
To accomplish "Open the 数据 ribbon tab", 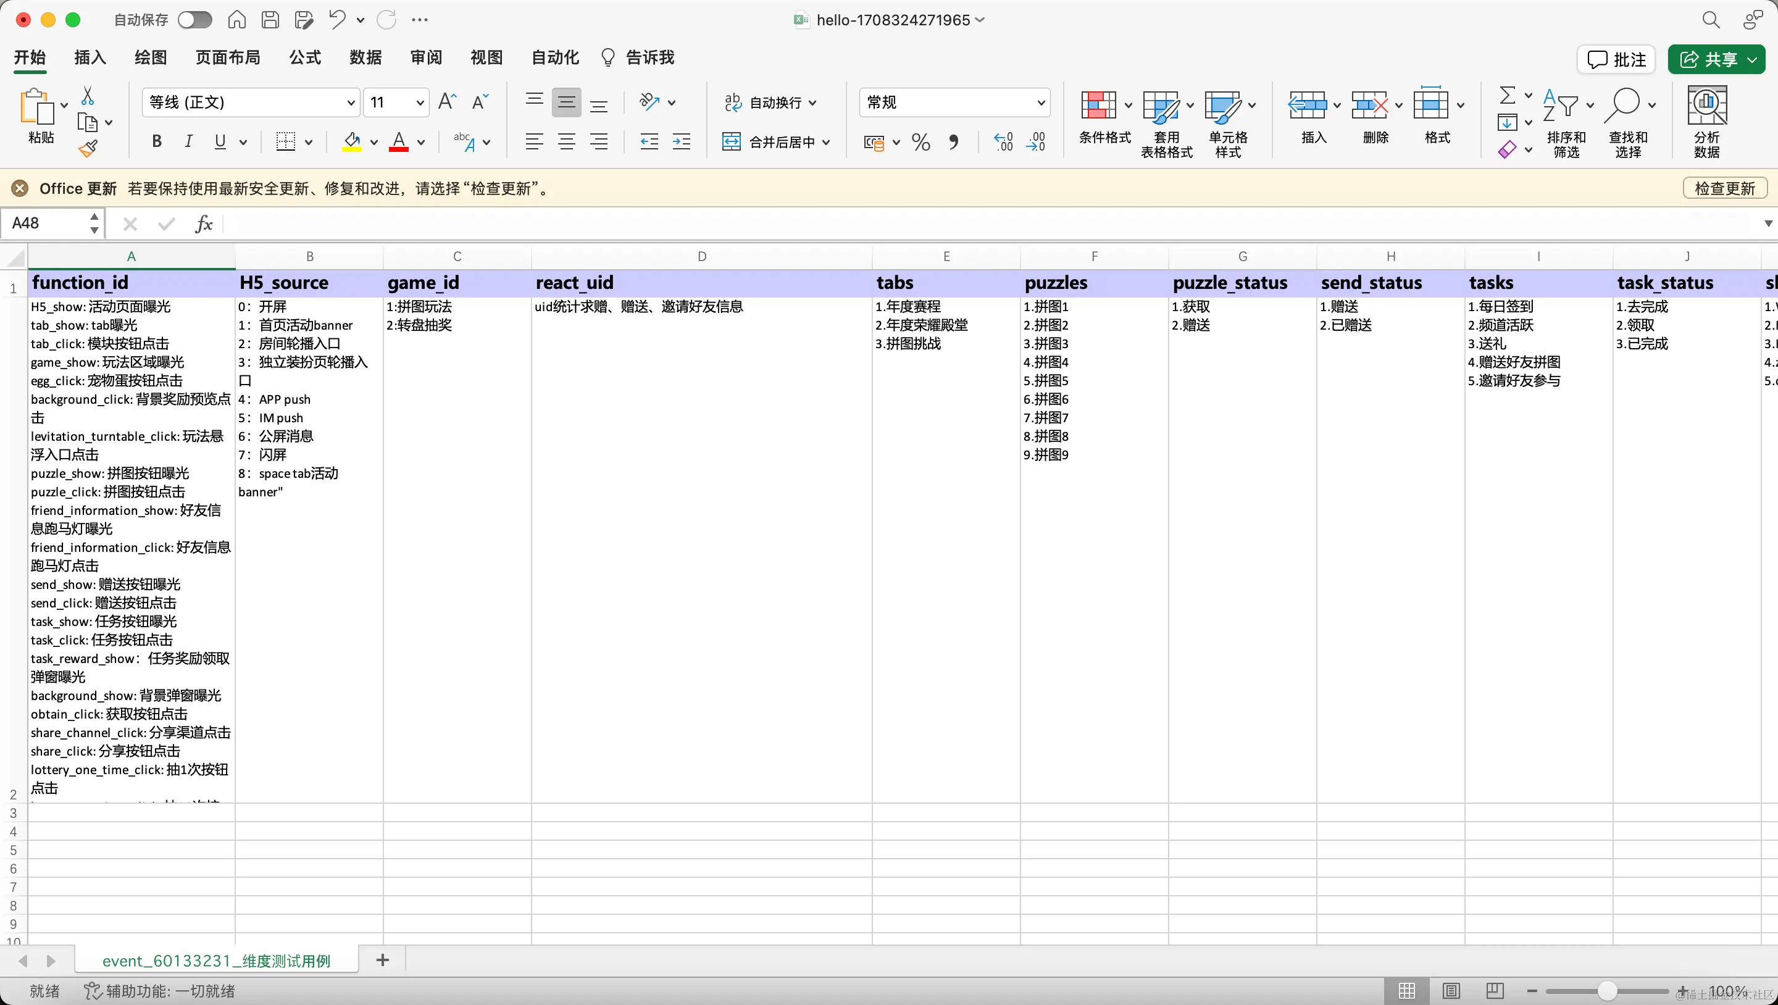I will (x=365, y=57).
